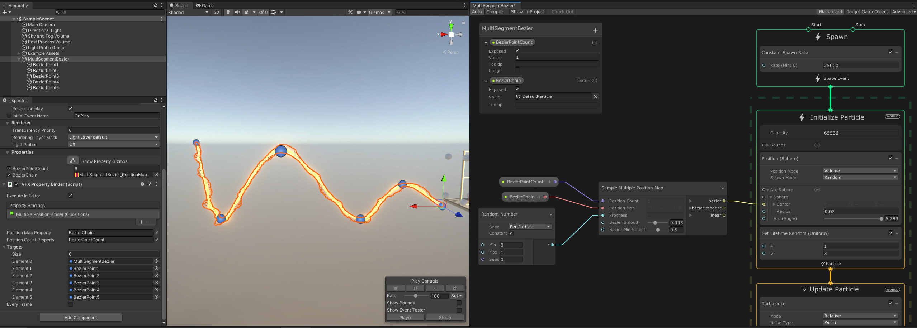The image size is (917, 328).
Task: Disable the Reseed on play checkbox
Action: click(70, 108)
